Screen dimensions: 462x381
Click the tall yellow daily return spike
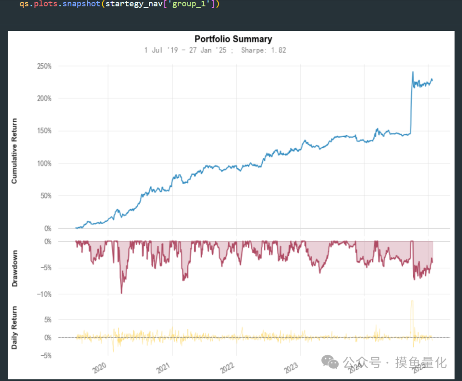click(412, 301)
